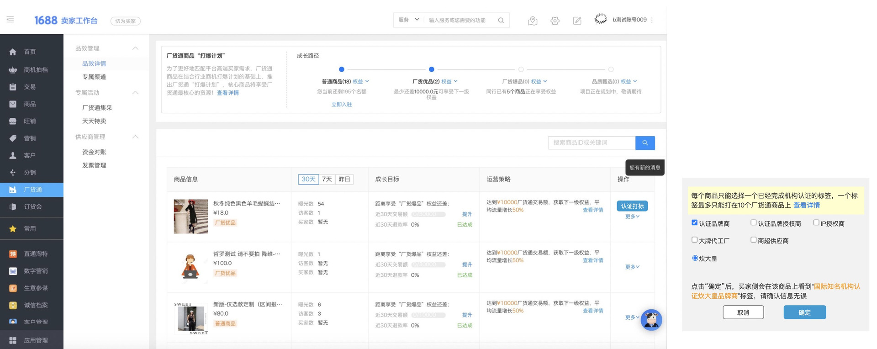Collapse sidebar with the hamburger menu icon

tap(11, 19)
